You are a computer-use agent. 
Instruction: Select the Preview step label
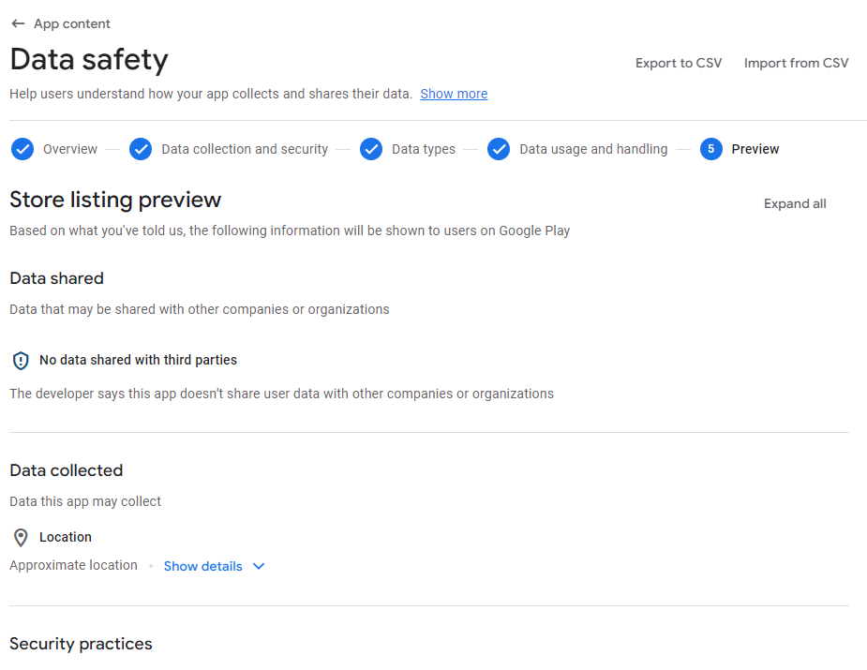pyautogui.click(x=755, y=149)
